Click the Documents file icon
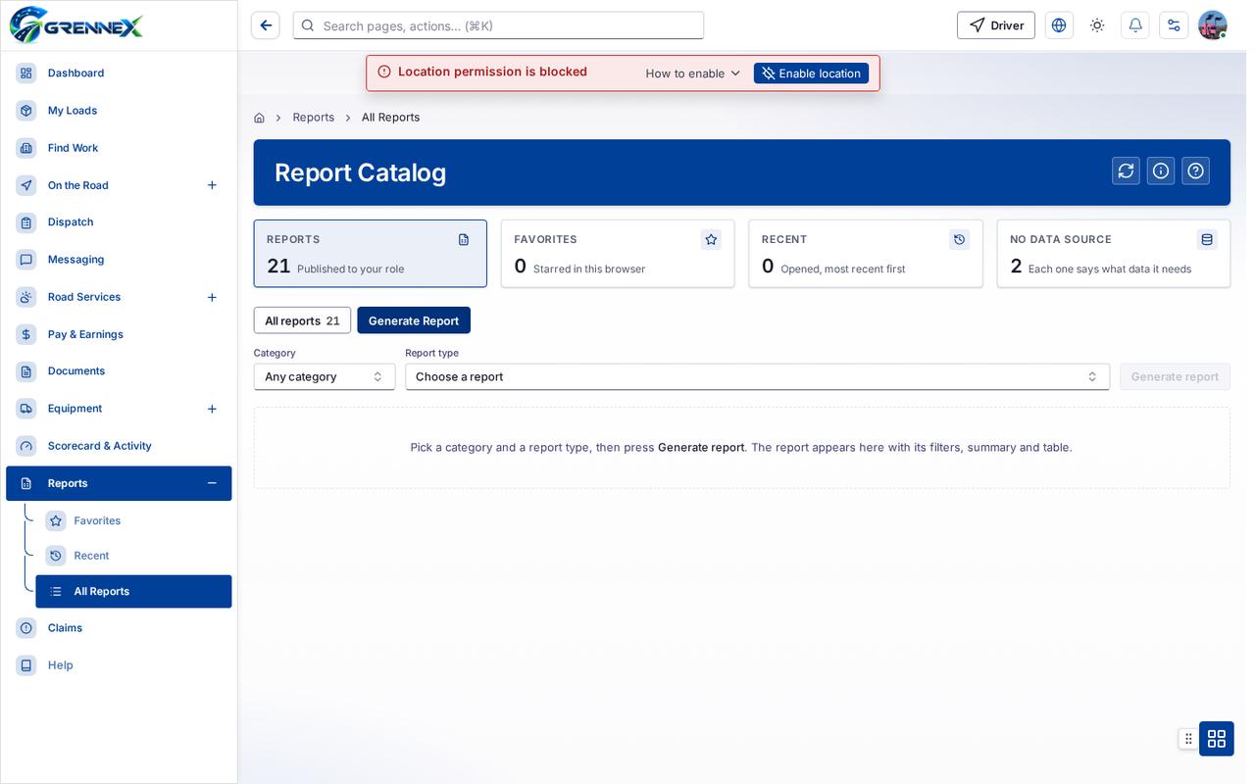Screen dimensions: 1255x784 (26, 371)
